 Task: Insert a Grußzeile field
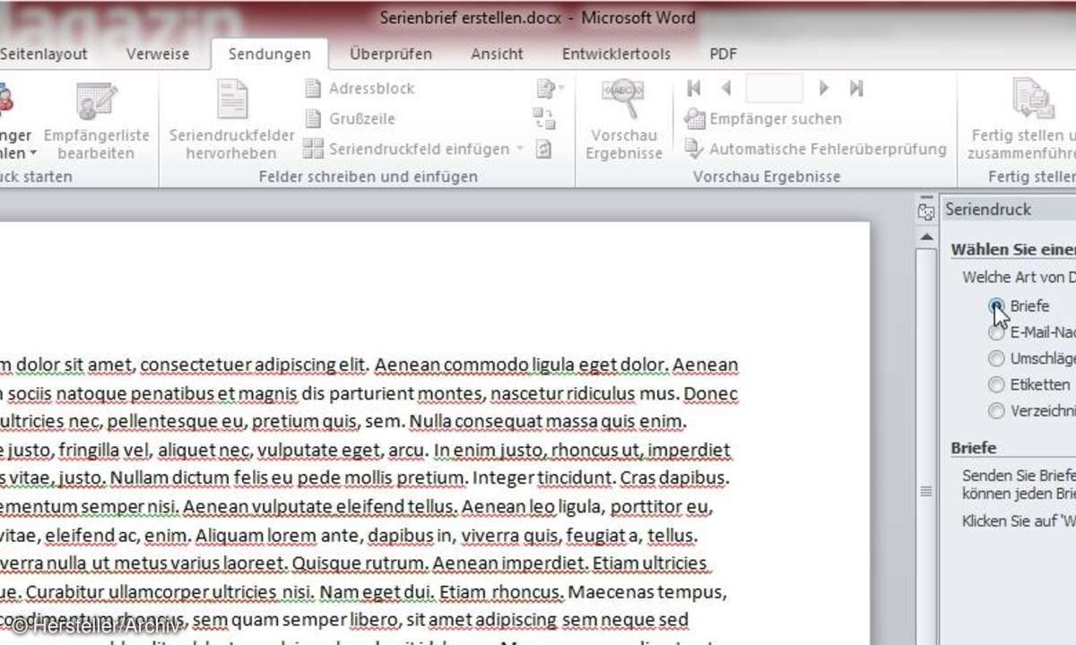[x=350, y=118]
